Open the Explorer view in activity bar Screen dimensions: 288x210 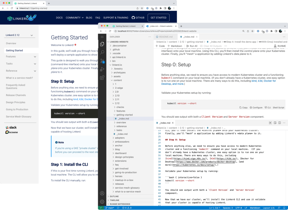pyautogui.click(x=102, y=44)
